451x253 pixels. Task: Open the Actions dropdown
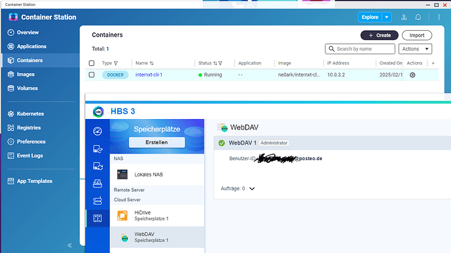pos(415,49)
